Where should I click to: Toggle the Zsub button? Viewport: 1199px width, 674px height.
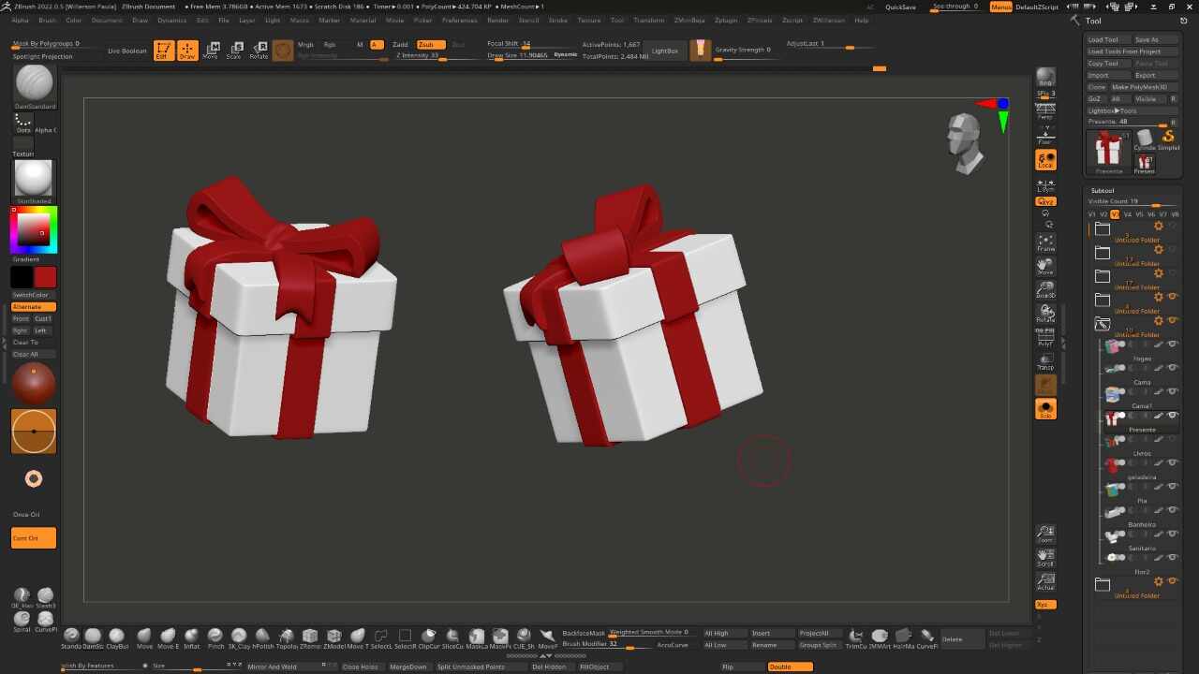point(431,44)
